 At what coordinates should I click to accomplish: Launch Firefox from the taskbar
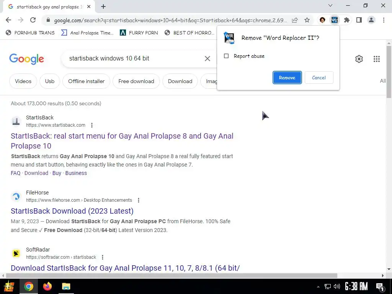coord(47,286)
